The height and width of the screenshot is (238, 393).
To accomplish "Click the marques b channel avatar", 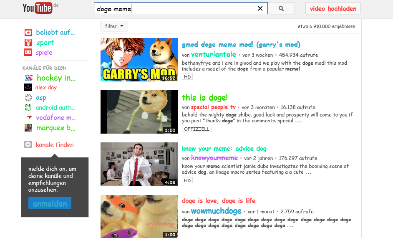I will 28,128.
